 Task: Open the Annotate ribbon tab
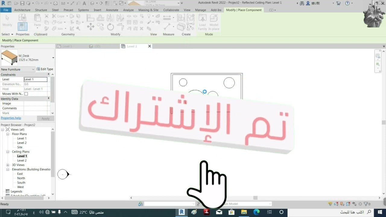tap(112, 10)
